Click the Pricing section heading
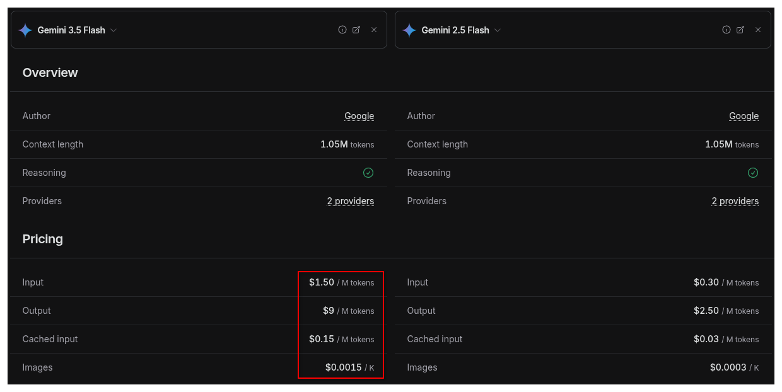The image size is (782, 392). click(43, 239)
